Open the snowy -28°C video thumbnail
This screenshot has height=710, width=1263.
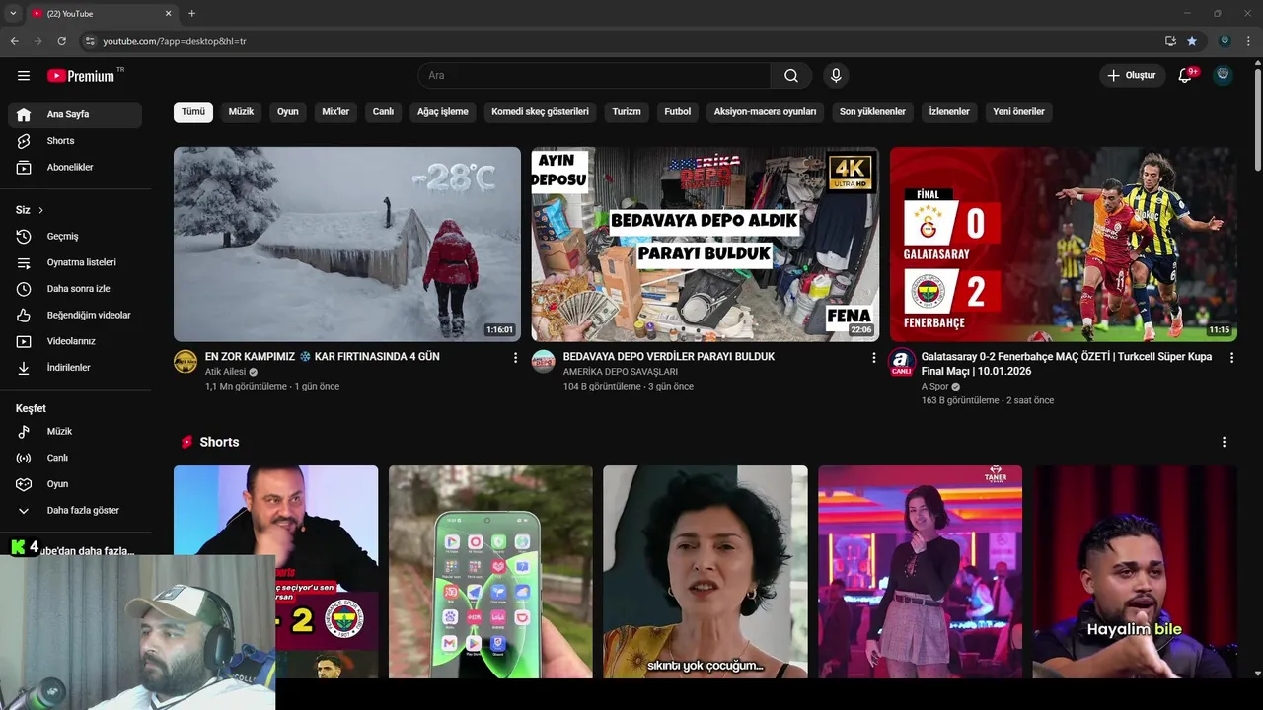click(347, 245)
